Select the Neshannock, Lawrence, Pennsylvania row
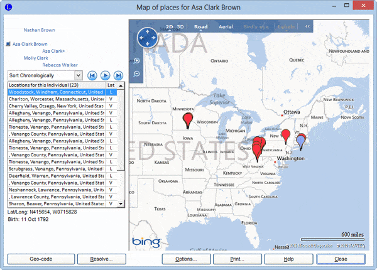377x270 pixels. pos(62,190)
